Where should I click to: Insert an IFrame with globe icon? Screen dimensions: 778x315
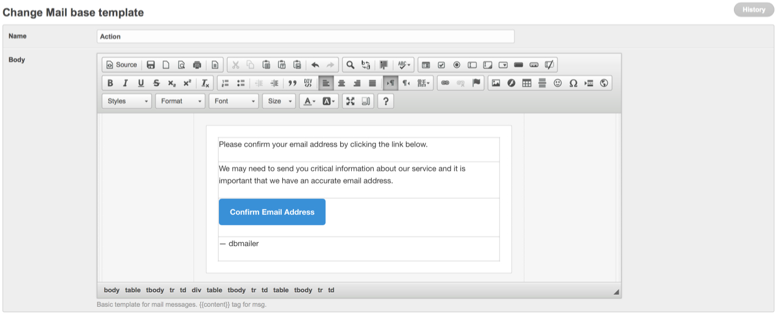604,83
